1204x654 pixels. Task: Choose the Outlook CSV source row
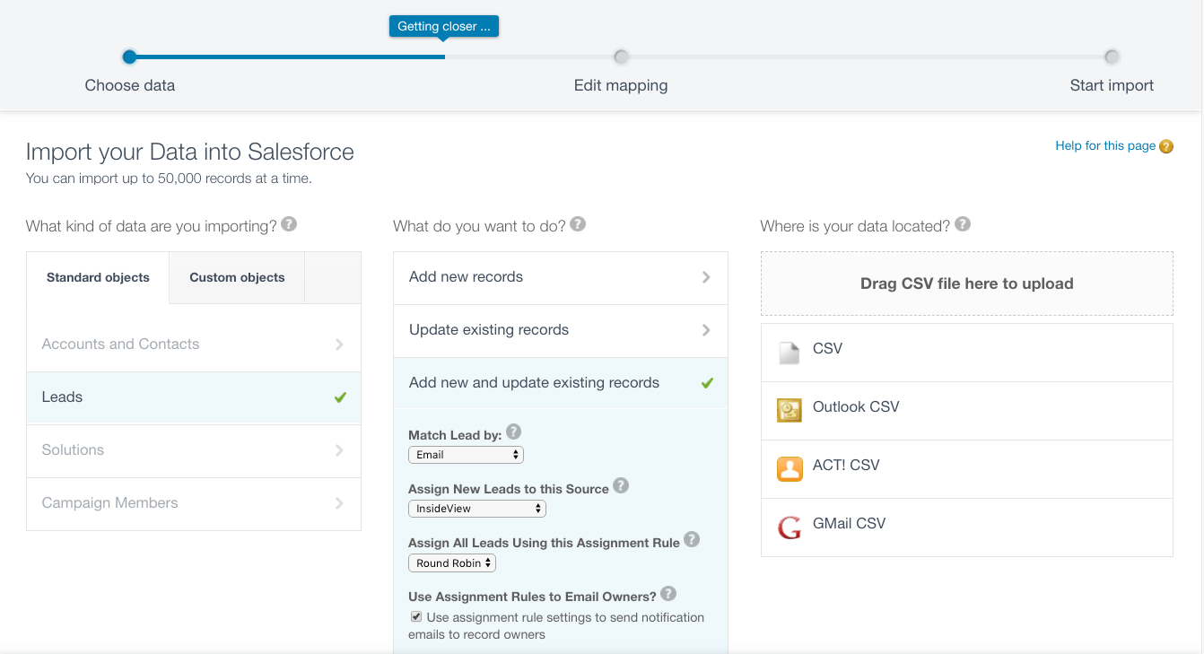tap(967, 411)
